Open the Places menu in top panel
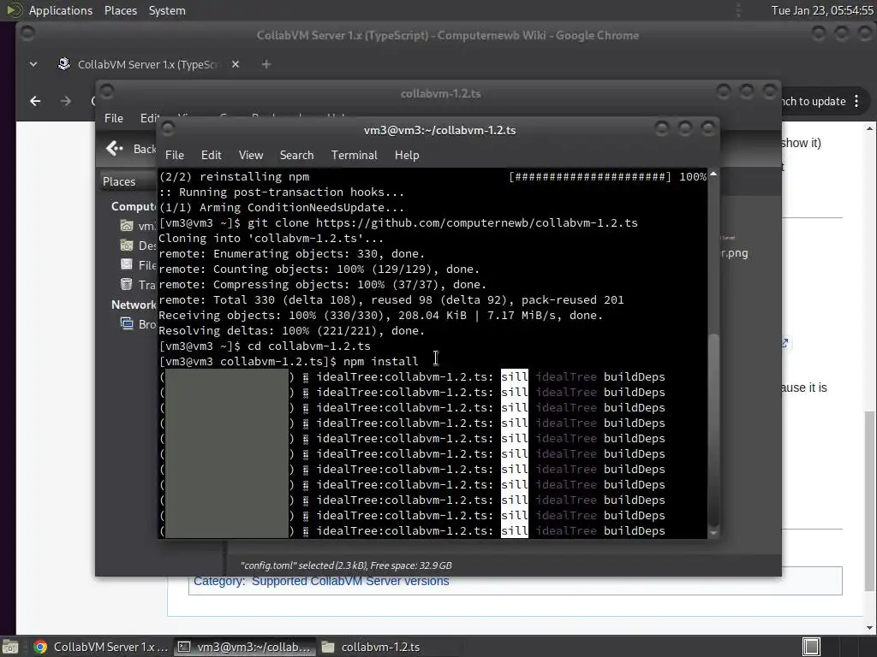Image resolution: width=877 pixels, height=657 pixels. point(120,10)
